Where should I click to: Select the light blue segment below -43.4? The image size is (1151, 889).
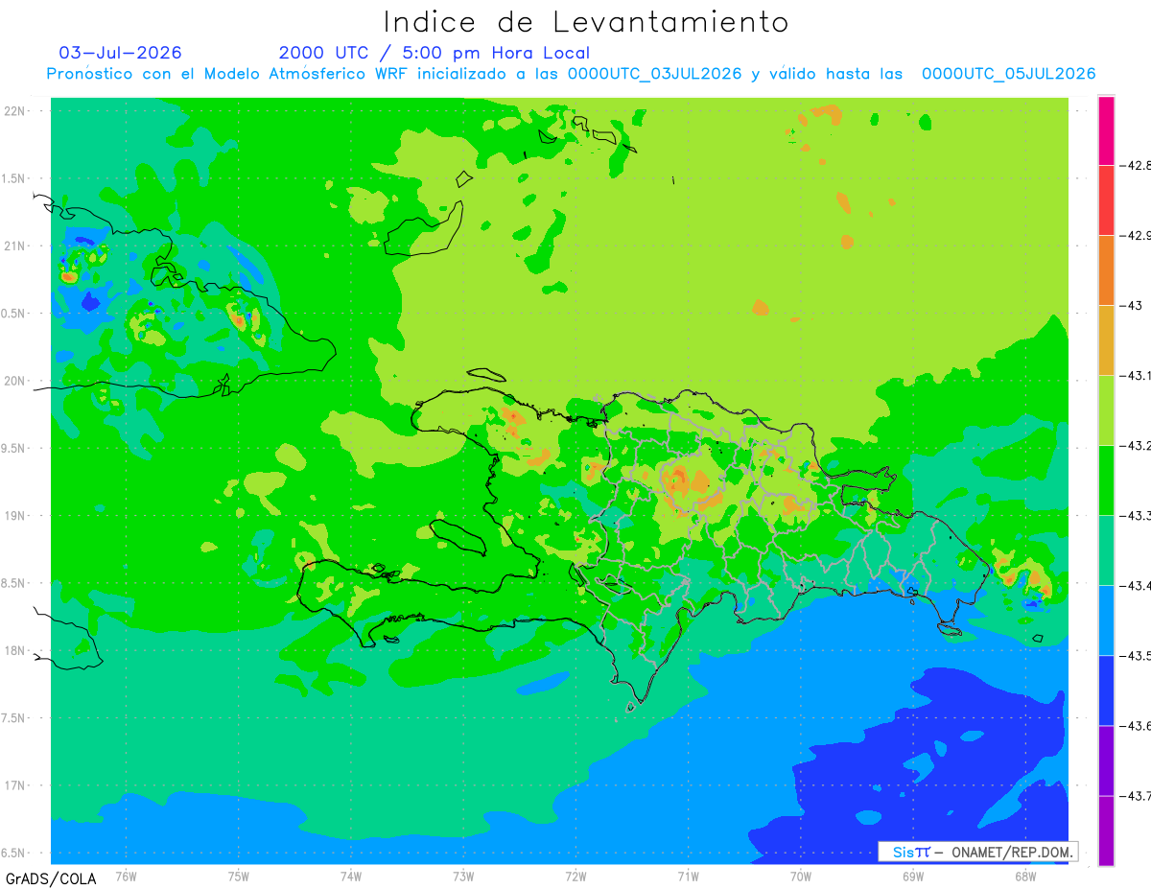tap(1106, 620)
